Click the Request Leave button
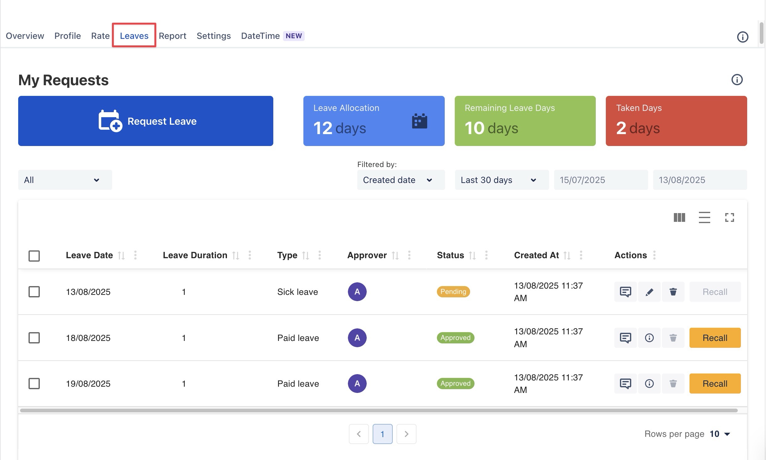Image resolution: width=766 pixels, height=460 pixels. point(145,121)
